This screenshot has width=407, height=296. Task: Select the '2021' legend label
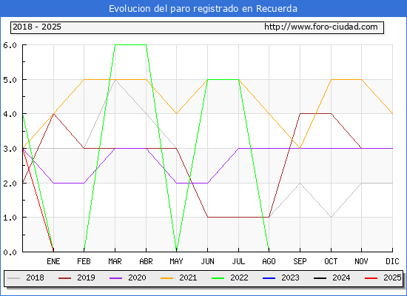(x=188, y=277)
